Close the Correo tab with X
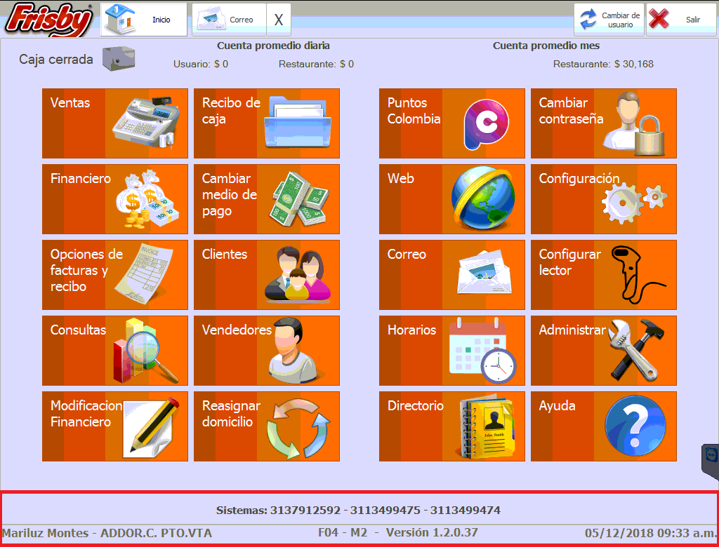Image resolution: width=719 pixels, height=547 pixels. click(278, 20)
